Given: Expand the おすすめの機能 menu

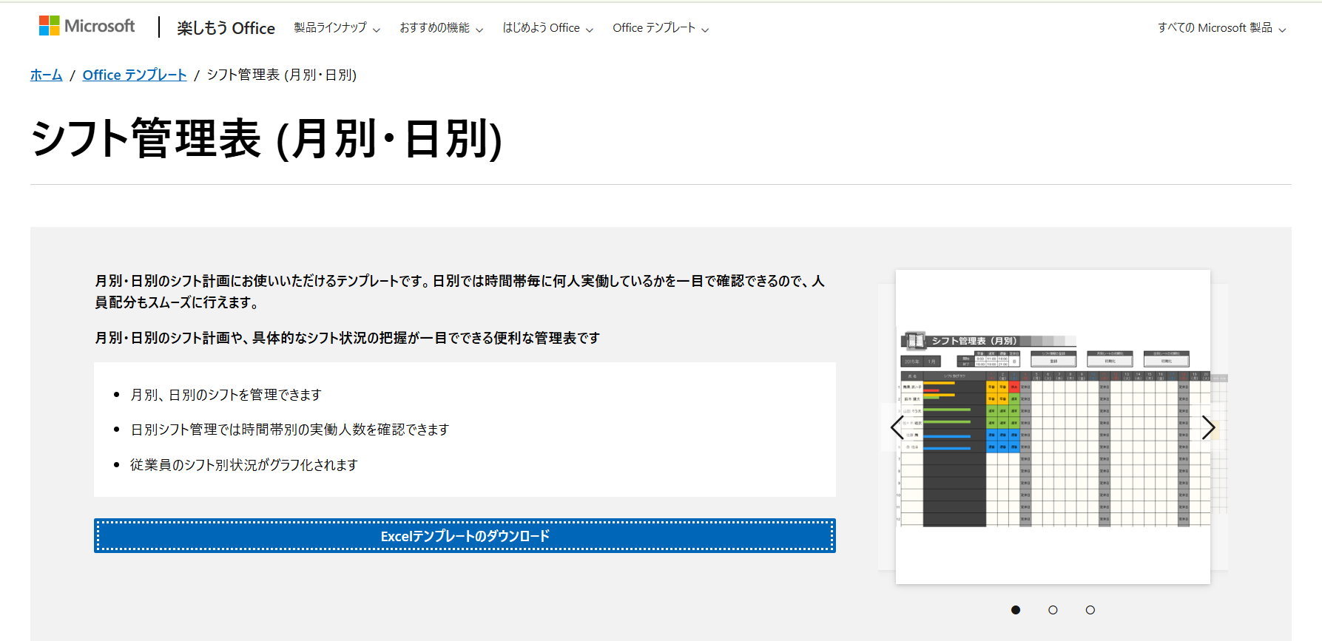Looking at the screenshot, I should coord(441,28).
